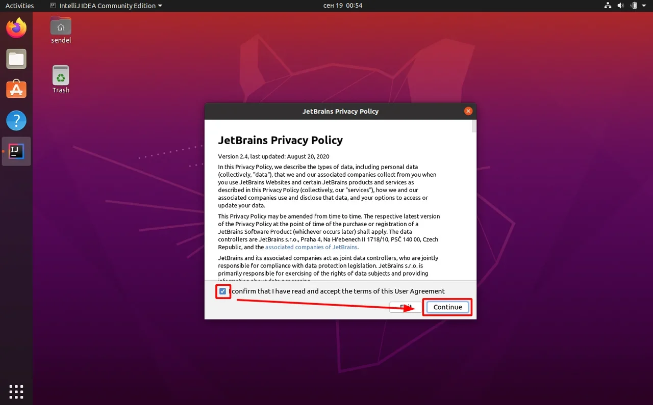653x405 pixels.
Task: Uncheck the accept User Agreement checkbox
Action: (222, 291)
